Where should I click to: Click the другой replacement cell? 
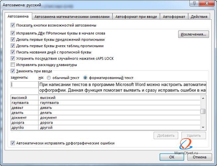tap(119, 127)
